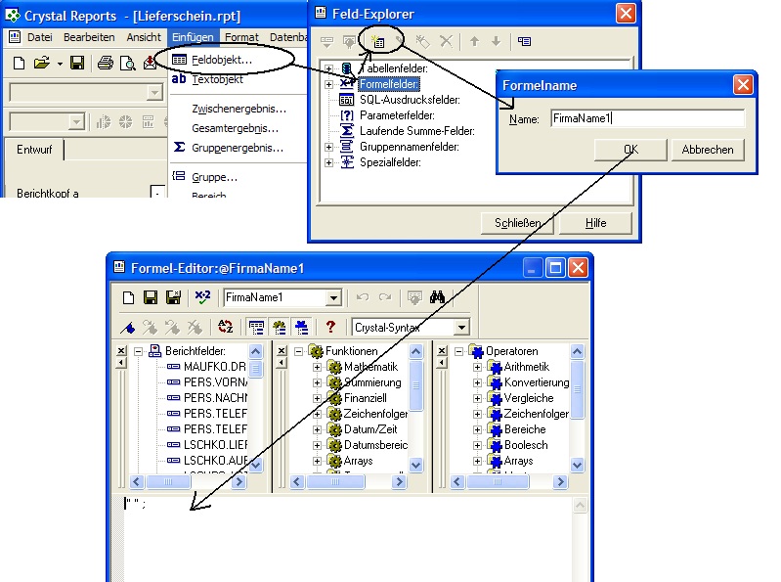The height and width of the screenshot is (582, 781).
Task: Open the FirmaName1 formula dropdown
Action: click(333, 298)
